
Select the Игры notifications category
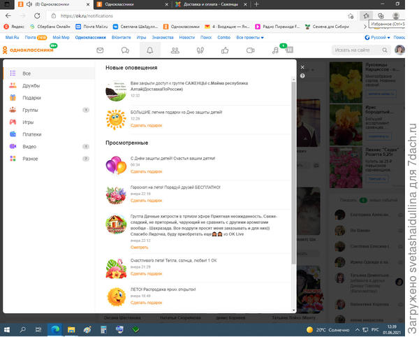(49, 122)
